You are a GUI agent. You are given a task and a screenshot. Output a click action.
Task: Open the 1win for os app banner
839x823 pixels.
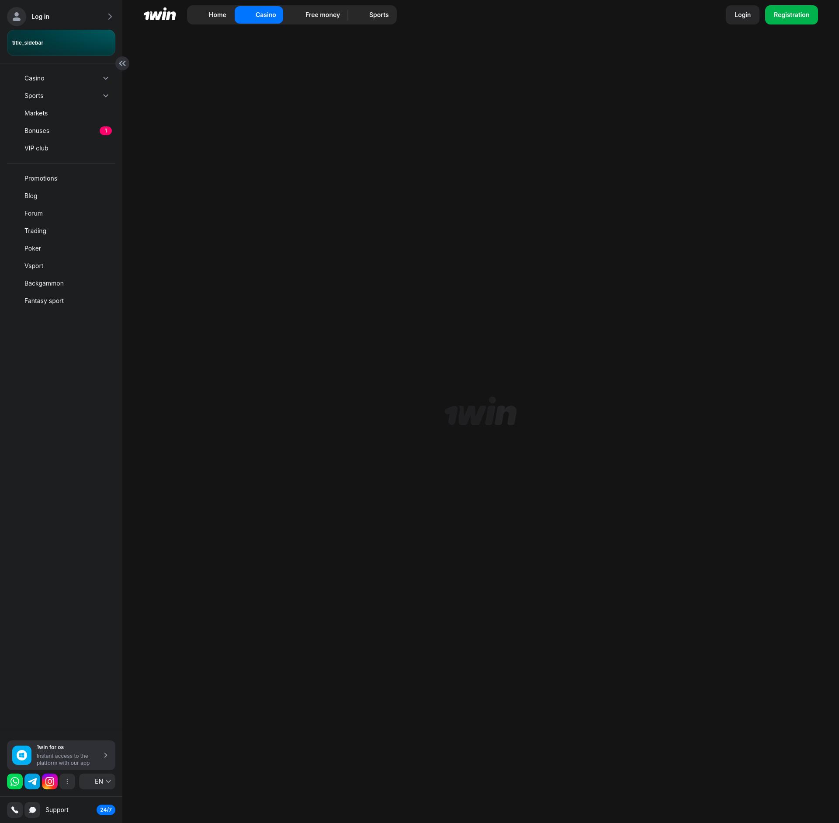pos(61,755)
